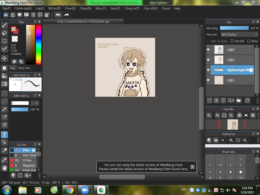Viewport: 260px width, 195px height.
Task: Open Chrome from the taskbar
Action: coord(70,190)
